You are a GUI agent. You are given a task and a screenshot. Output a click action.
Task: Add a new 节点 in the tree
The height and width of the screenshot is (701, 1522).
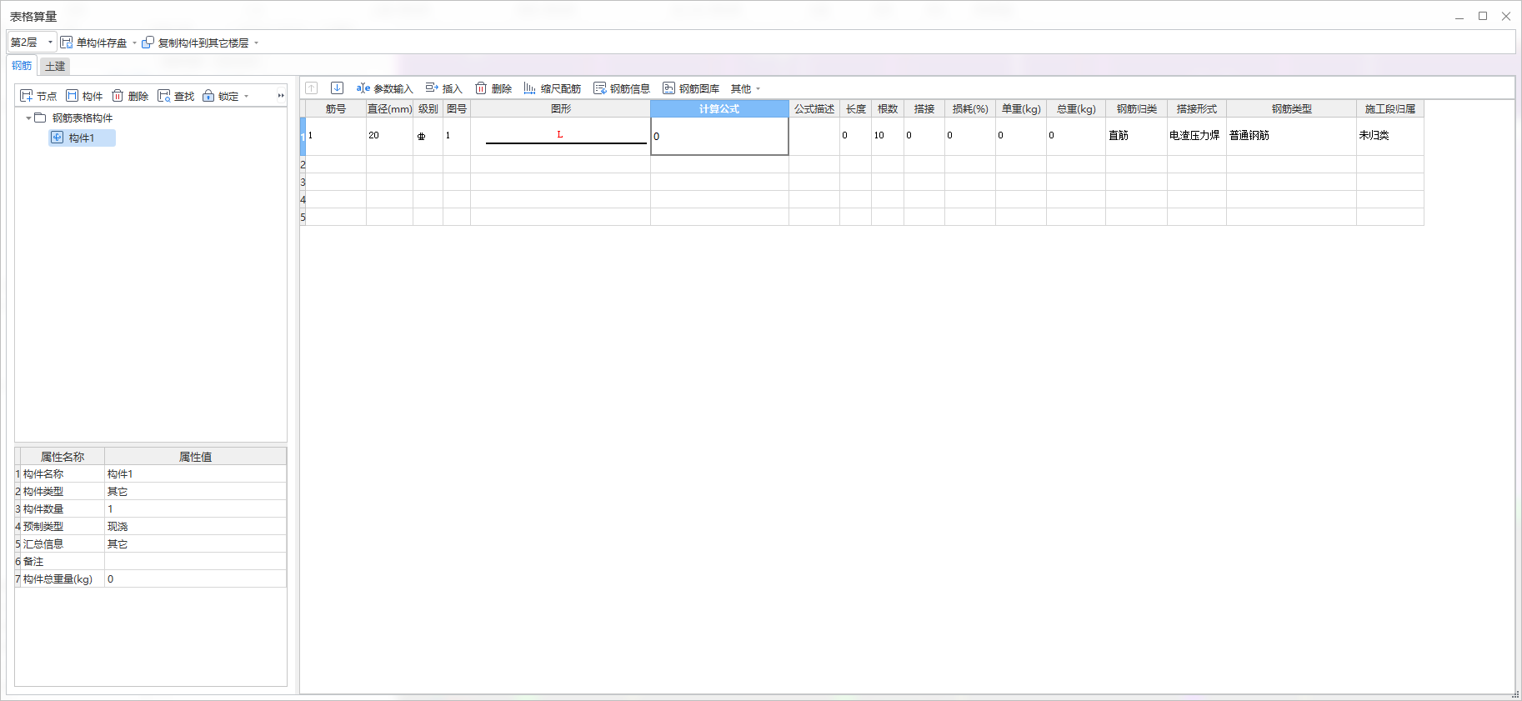(x=38, y=96)
